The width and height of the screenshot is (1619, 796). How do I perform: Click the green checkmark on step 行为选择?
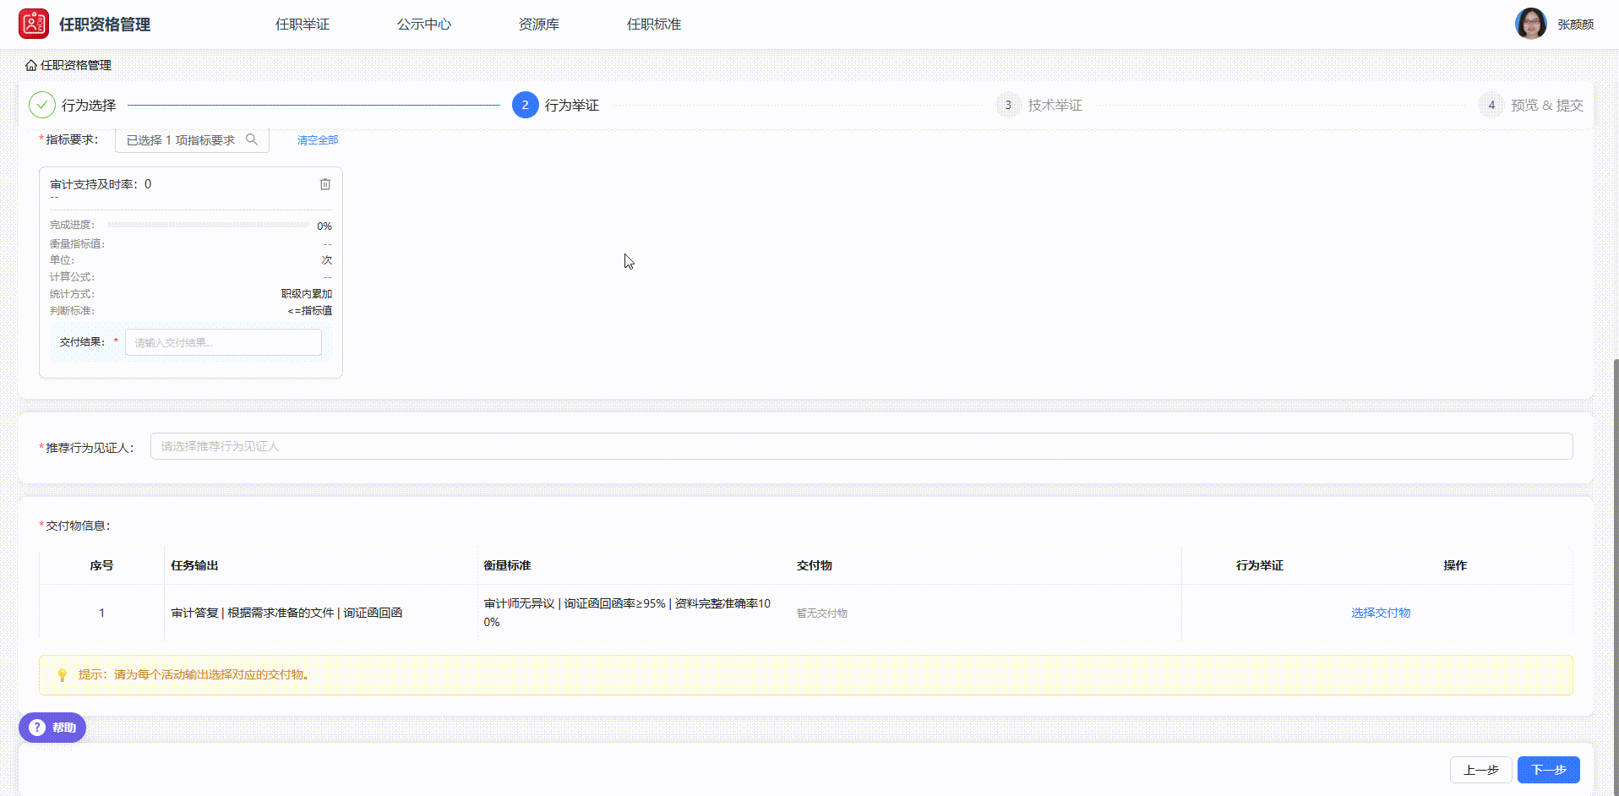[41, 104]
